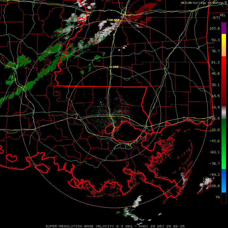228x228 pixels.
Task: Click the 76.7 legend value
Action: pyautogui.click(x=216, y=51)
